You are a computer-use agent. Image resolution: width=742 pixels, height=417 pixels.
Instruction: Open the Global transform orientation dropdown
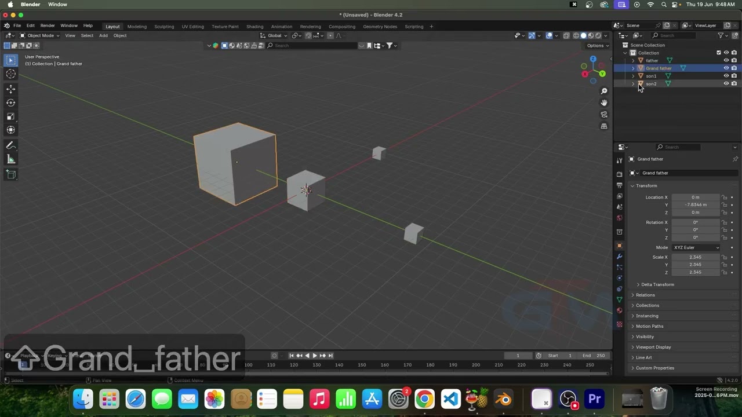[x=274, y=35]
